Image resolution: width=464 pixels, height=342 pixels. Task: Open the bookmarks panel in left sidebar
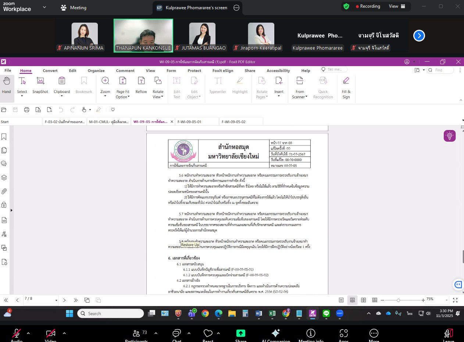click(x=4, y=137)
